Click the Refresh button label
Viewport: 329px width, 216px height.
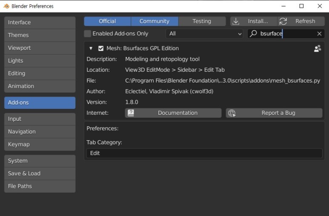305,21
